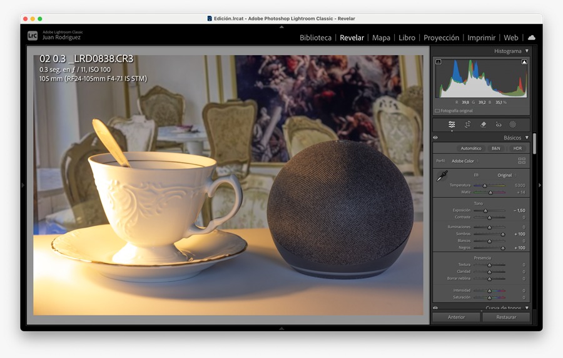This screenshot has width=563, height=358.
Task: Adjust the Contraste slider
Action: click(x=489, y=217)
